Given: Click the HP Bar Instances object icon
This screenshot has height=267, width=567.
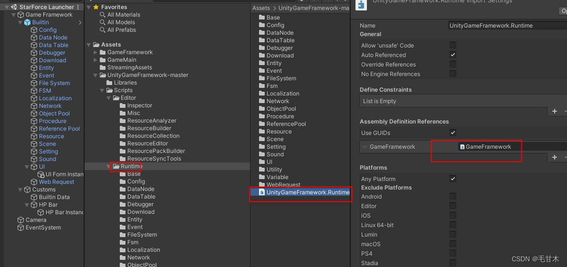Looking at the screenshot, I should click(40, 212).
